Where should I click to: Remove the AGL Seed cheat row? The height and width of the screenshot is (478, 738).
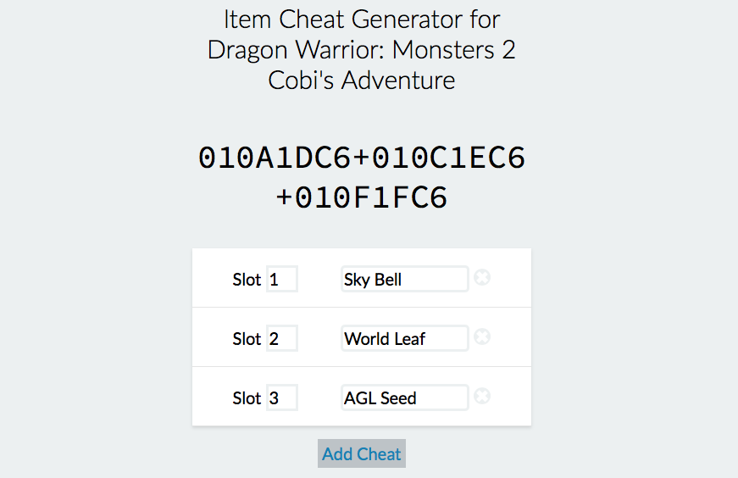(x=482, y=396)
